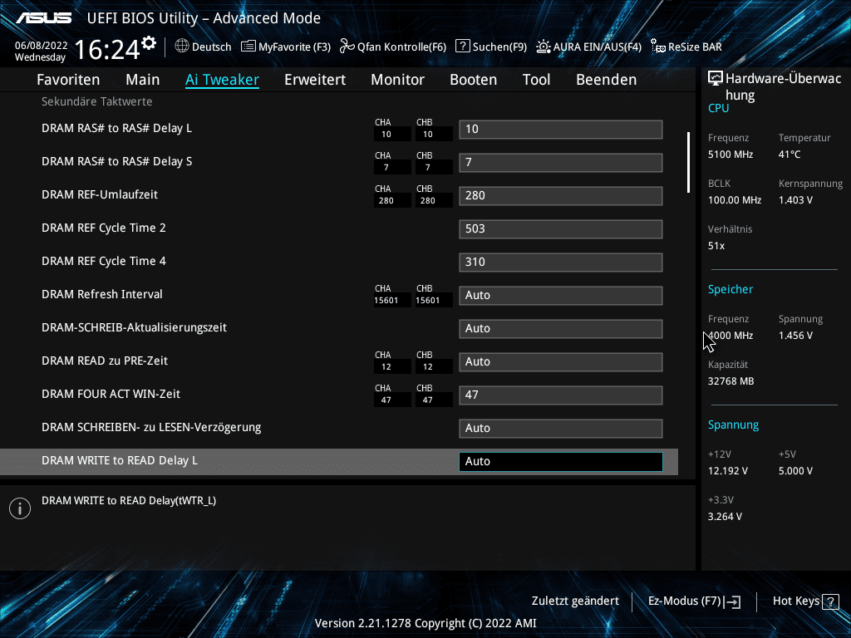Viewport: 851px width, 638px height.
Task: Click the 16:24 clock display
Action: [x=107, y=50]
